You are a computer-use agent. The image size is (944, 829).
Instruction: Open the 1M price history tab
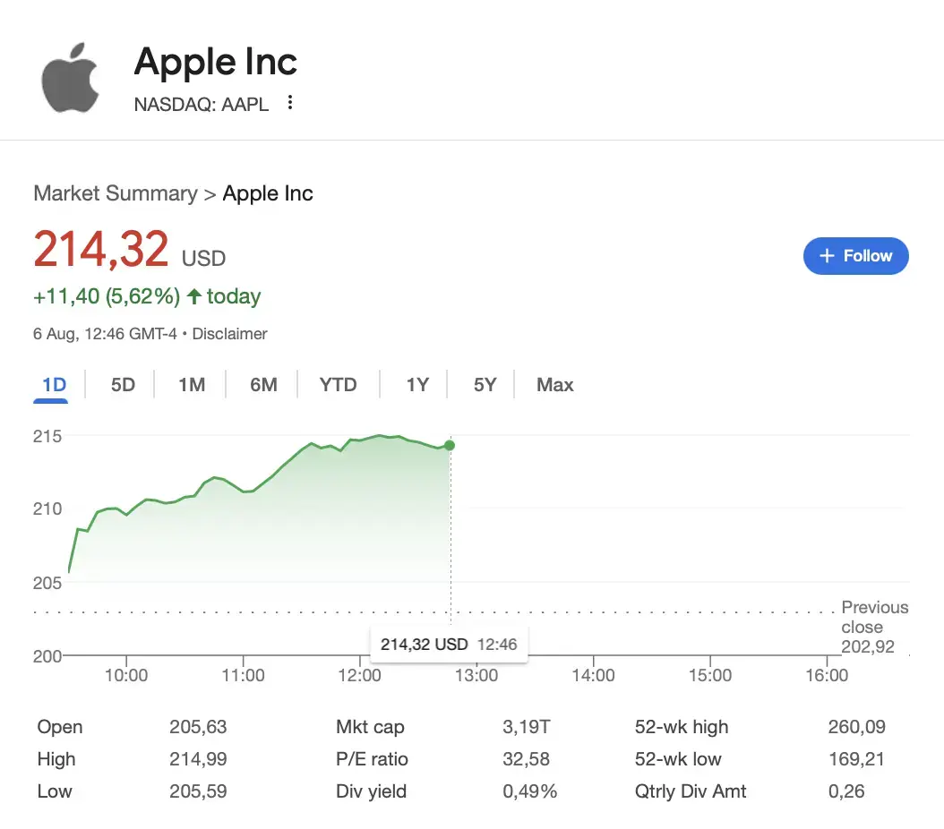[x=192, y=384]
